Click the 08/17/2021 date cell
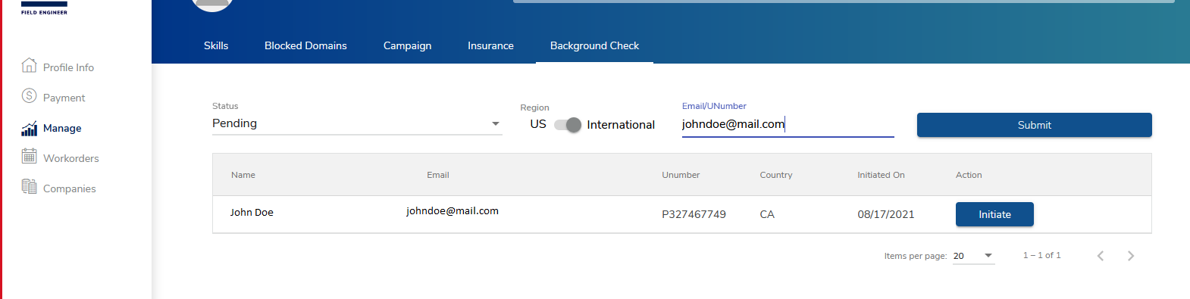Image resolution: width=1190 pixels, height=299 pixels. [x=885, y=214]
